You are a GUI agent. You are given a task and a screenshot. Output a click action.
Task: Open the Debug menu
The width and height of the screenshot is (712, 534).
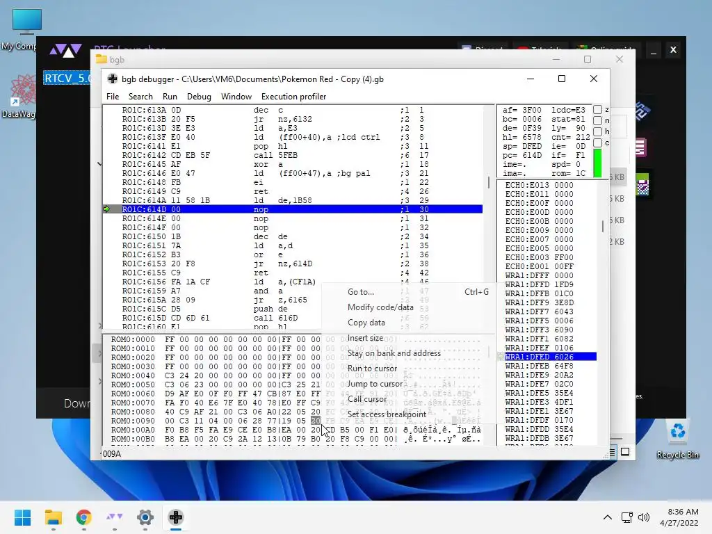coord(199,97)
